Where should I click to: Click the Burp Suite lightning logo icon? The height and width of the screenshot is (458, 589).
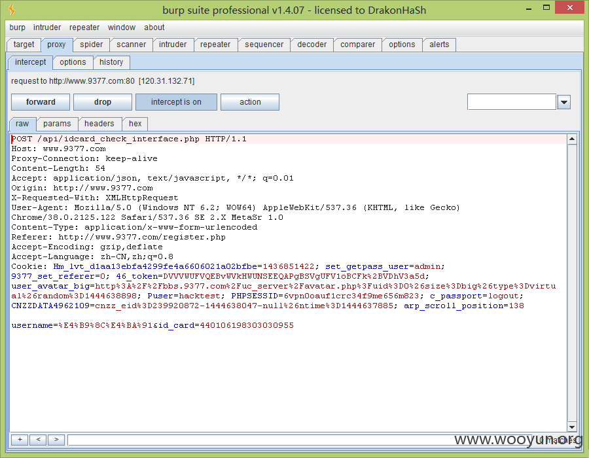[x=12, y=9]
